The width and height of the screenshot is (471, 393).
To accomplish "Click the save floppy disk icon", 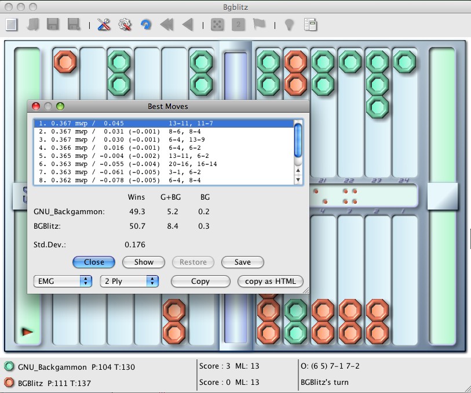I will tap(53, 24).
